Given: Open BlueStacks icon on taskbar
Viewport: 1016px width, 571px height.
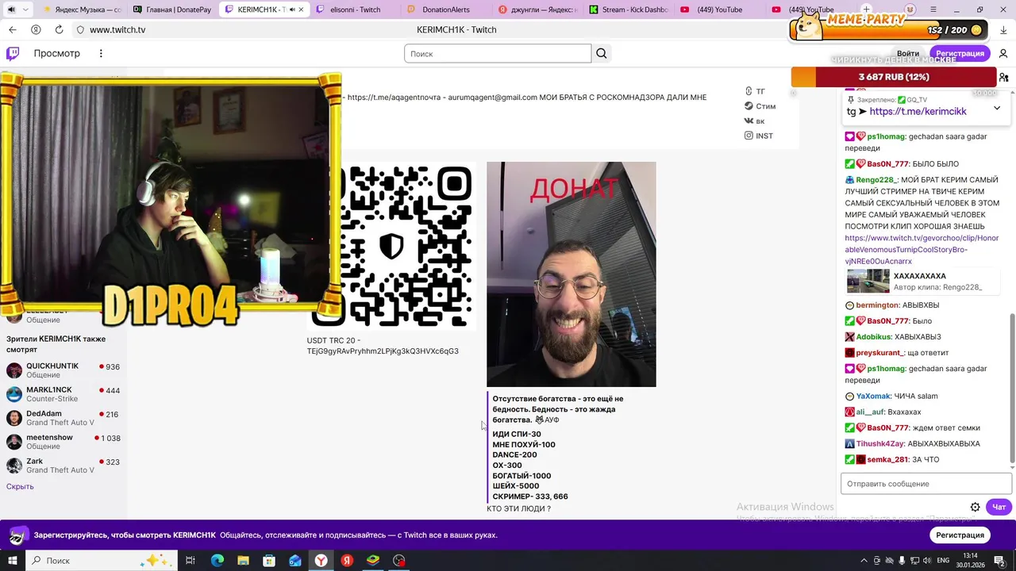Looking at the screenshot, I should point(373,561).
